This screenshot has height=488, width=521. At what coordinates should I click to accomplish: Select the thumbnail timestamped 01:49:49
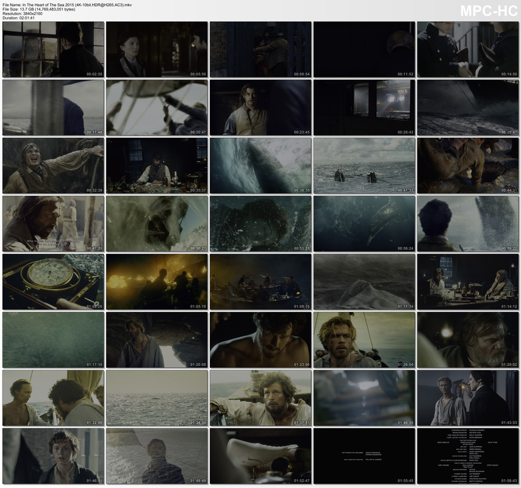click(x=157, y=456)
